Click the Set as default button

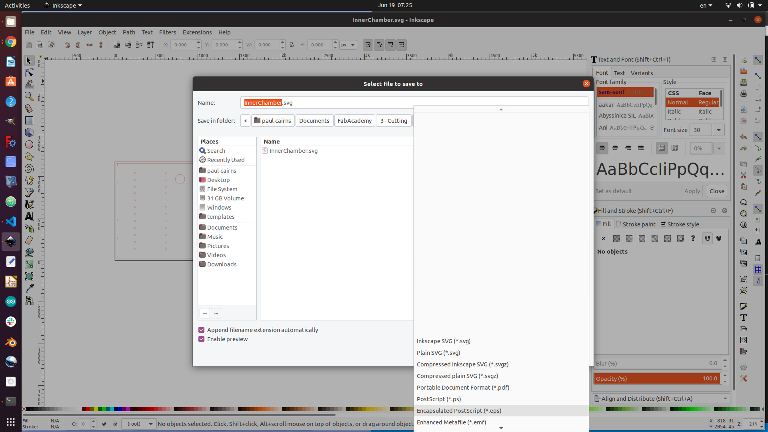614,191
